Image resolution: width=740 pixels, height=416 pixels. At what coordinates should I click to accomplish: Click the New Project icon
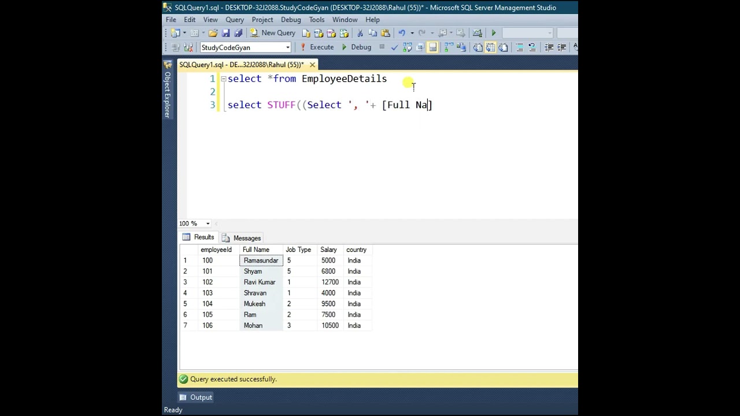(x=175, y=33)
